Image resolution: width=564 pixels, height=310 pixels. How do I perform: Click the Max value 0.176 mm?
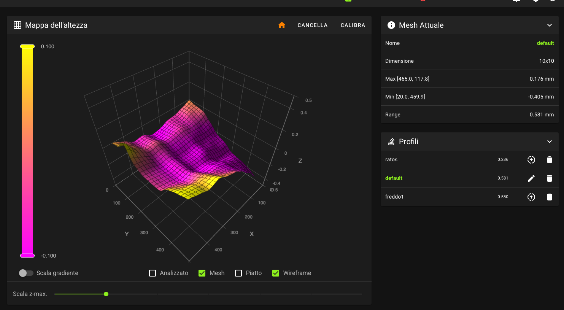(x=542, y=79)
